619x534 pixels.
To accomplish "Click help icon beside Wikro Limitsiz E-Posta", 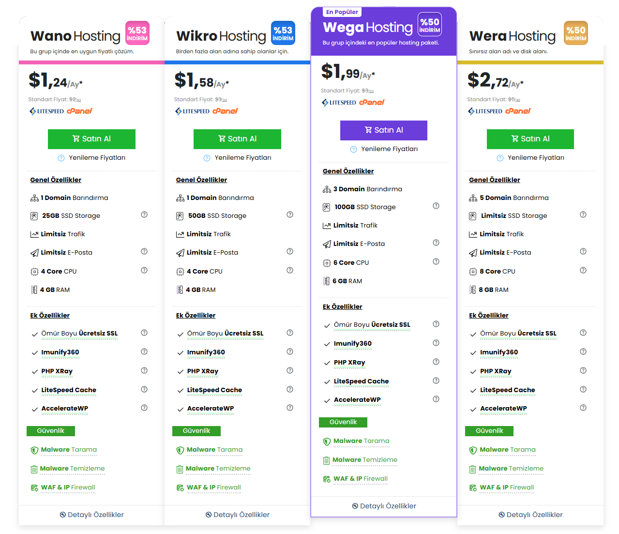I will coord(290,251).
